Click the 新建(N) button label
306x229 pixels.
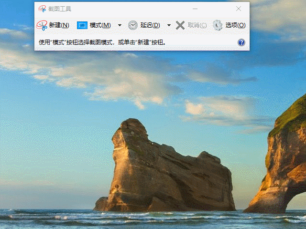point(59,25)
